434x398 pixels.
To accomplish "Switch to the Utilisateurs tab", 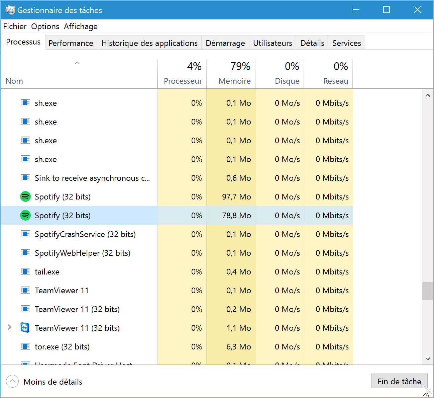I will (x=273, y=43).
